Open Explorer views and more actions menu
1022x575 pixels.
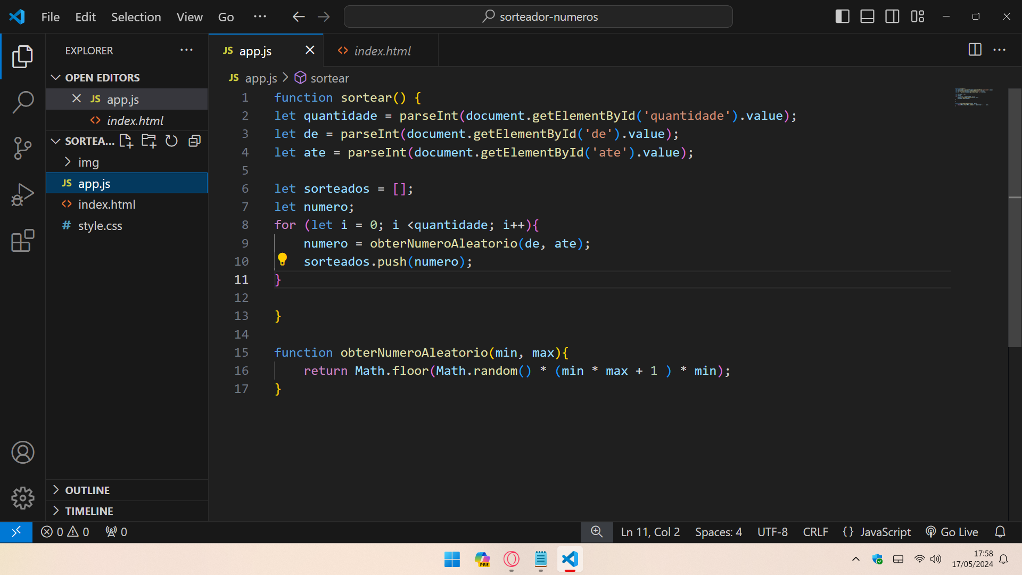[x=186, y=50]
